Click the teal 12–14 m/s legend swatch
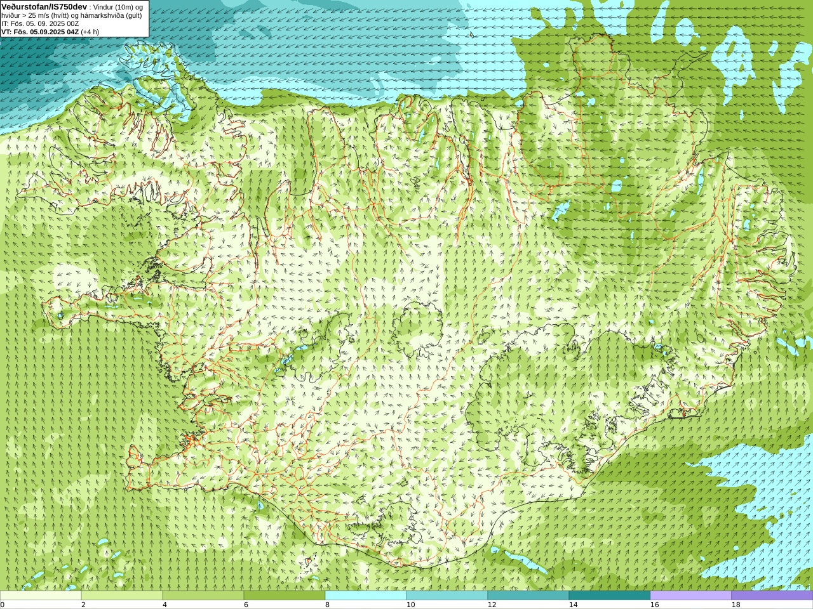Image resolution: width=813 pixels, height=609 pixels. click(x=528, y=596)
